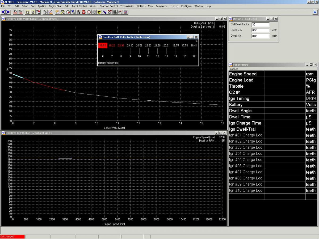Open the Boost Control menu
The height and width of the screenshot is (239, 319).
(x=79, y=6)
